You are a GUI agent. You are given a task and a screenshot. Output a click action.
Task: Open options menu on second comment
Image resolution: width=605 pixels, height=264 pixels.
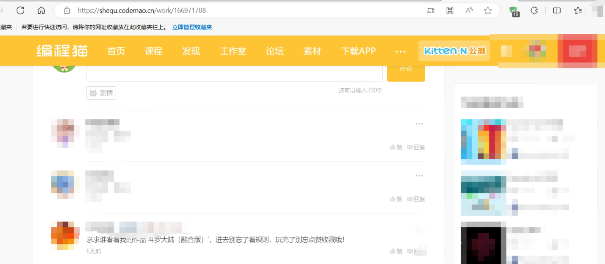[419, 176]
